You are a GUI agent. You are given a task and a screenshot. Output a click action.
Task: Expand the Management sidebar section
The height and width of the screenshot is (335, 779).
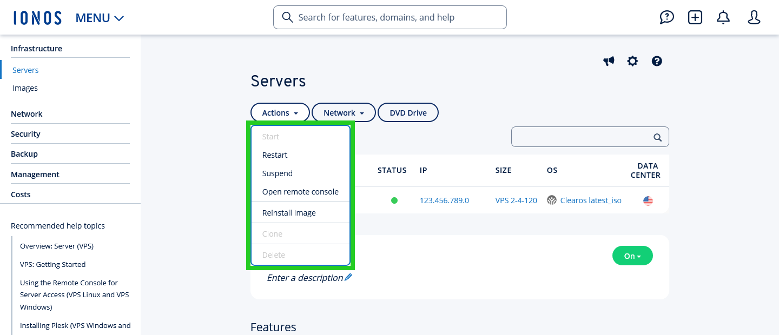coord(35,175)
